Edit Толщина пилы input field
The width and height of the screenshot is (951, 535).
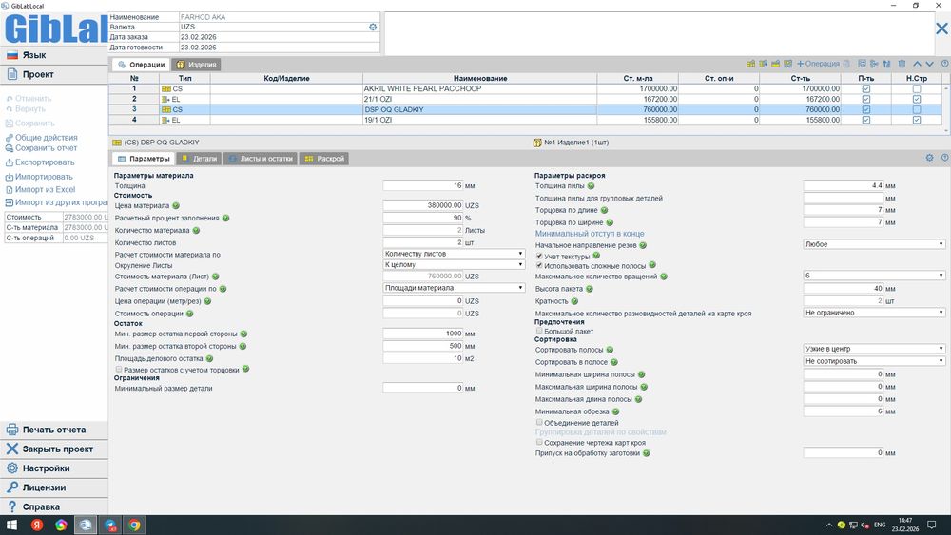(843, 185)
